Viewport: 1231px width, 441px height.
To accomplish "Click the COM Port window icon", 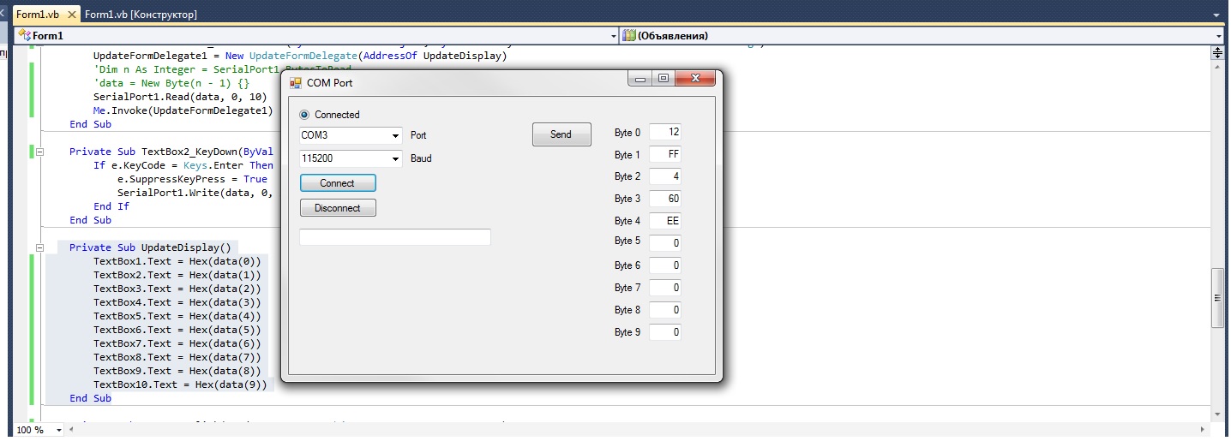I will click(296, 83).
